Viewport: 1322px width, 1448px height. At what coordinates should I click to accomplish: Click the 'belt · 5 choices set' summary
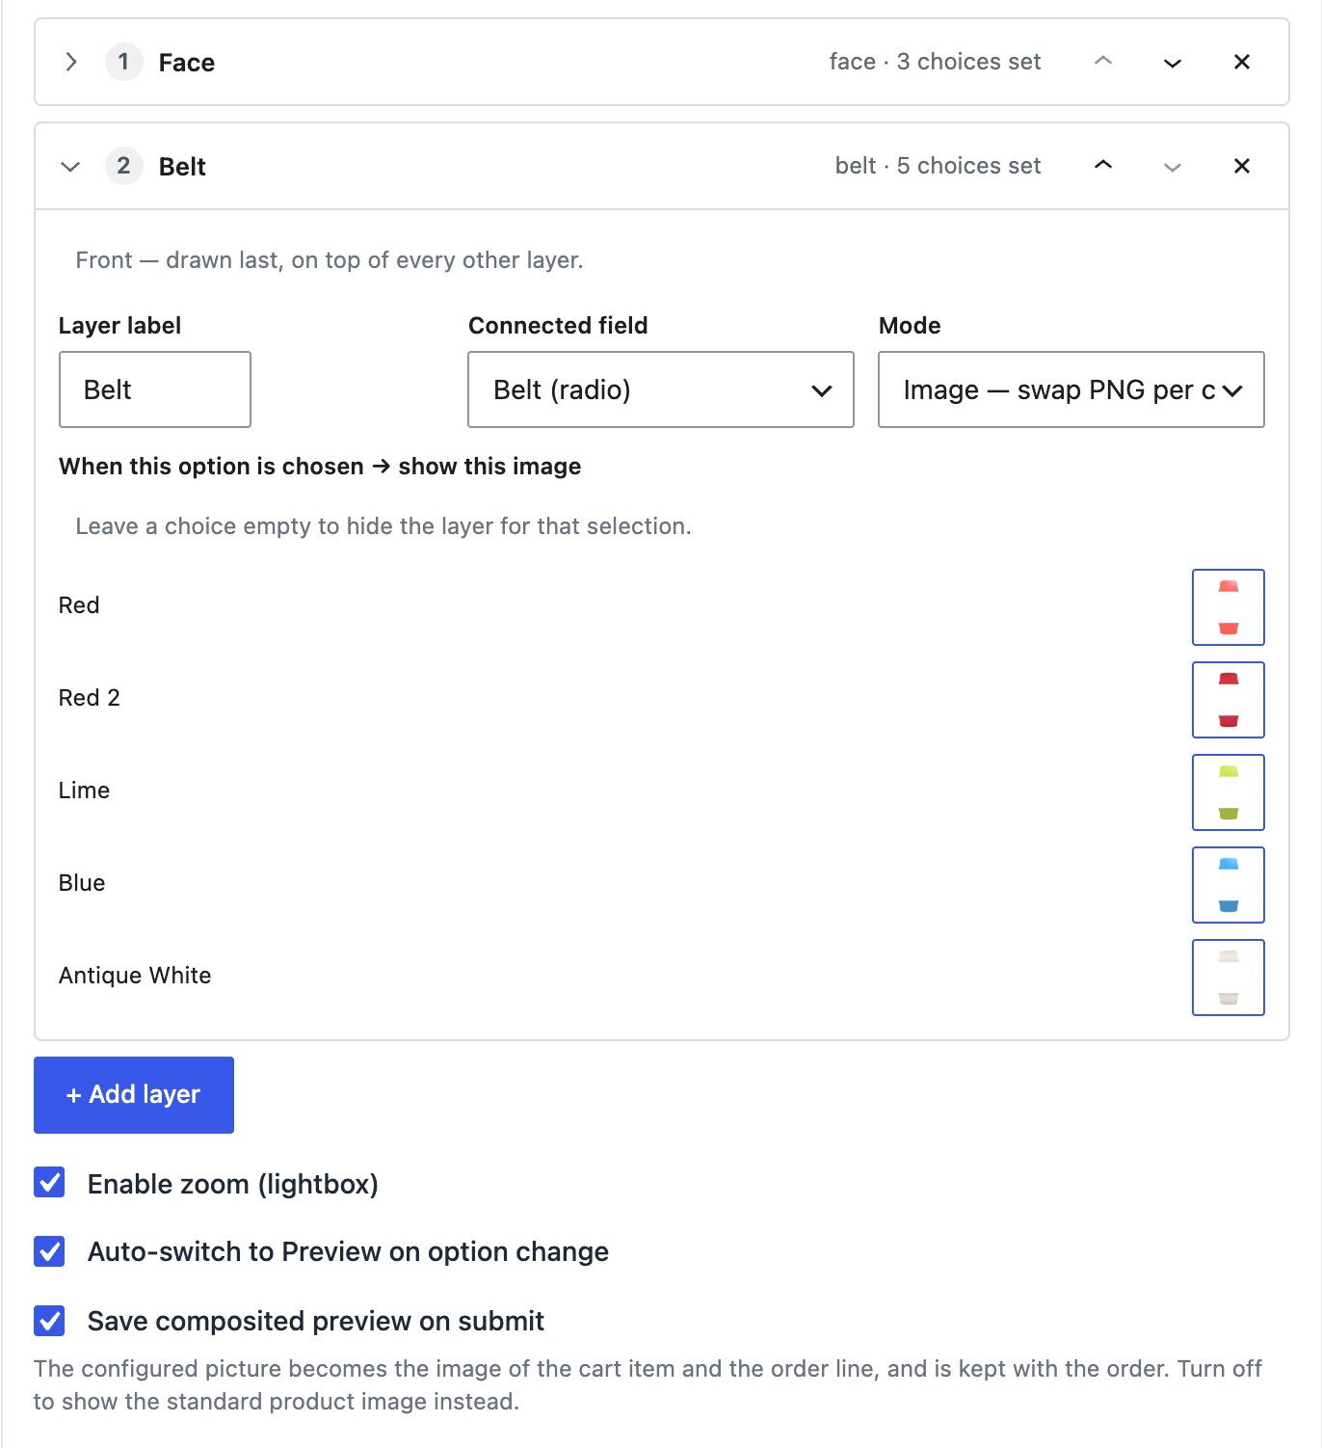tap(938, 166)
